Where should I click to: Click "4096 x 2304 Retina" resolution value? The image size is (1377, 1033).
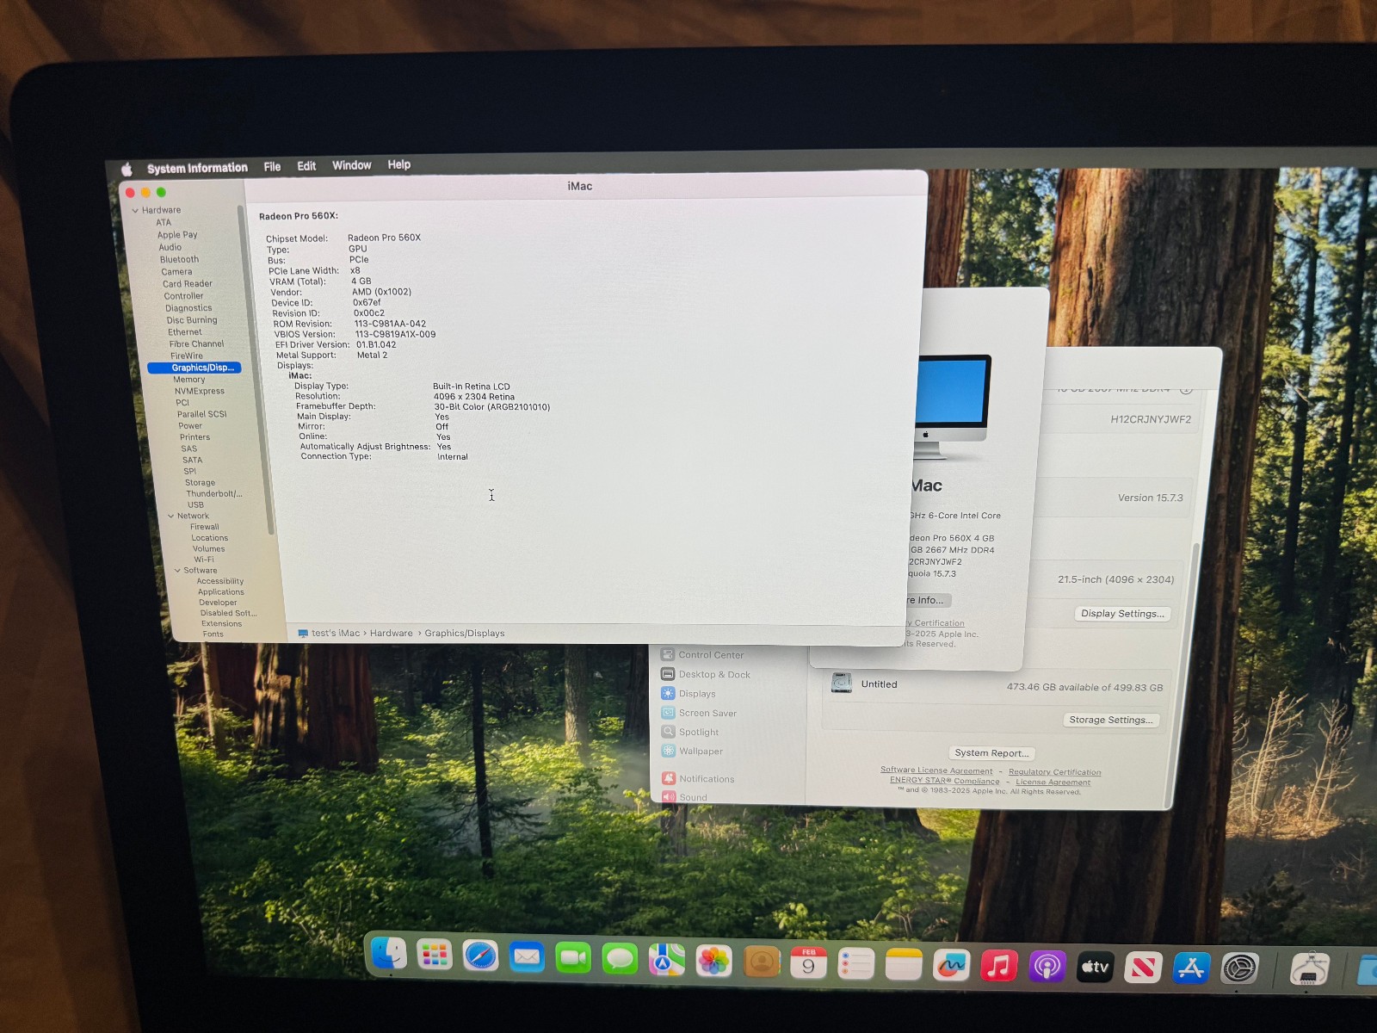click(x=474, y=397)
